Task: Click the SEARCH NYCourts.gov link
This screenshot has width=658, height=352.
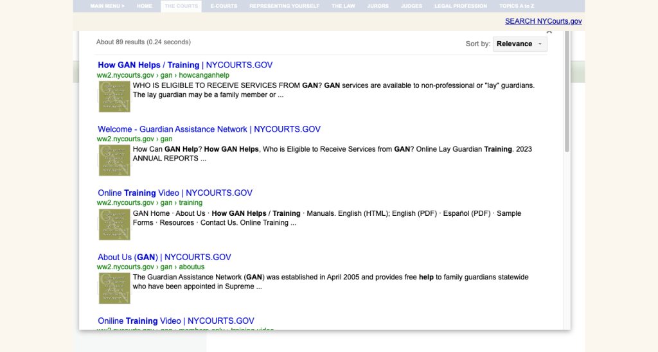Action: pos(543,21)
